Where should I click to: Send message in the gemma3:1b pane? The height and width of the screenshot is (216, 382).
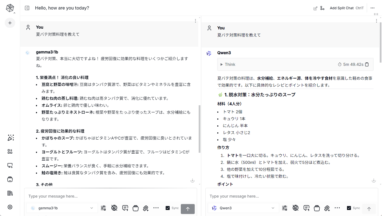(188, 209)
